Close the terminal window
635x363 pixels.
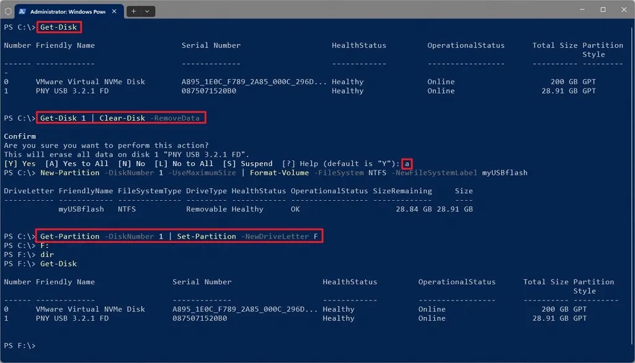coord(624,9)
